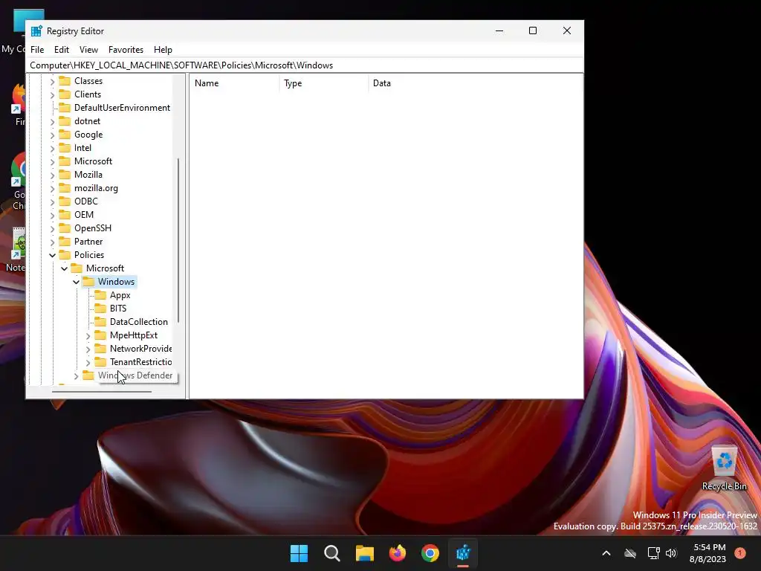Open the File menu
Viewport: 761px width, 571px height.
(x=37, y=50)
